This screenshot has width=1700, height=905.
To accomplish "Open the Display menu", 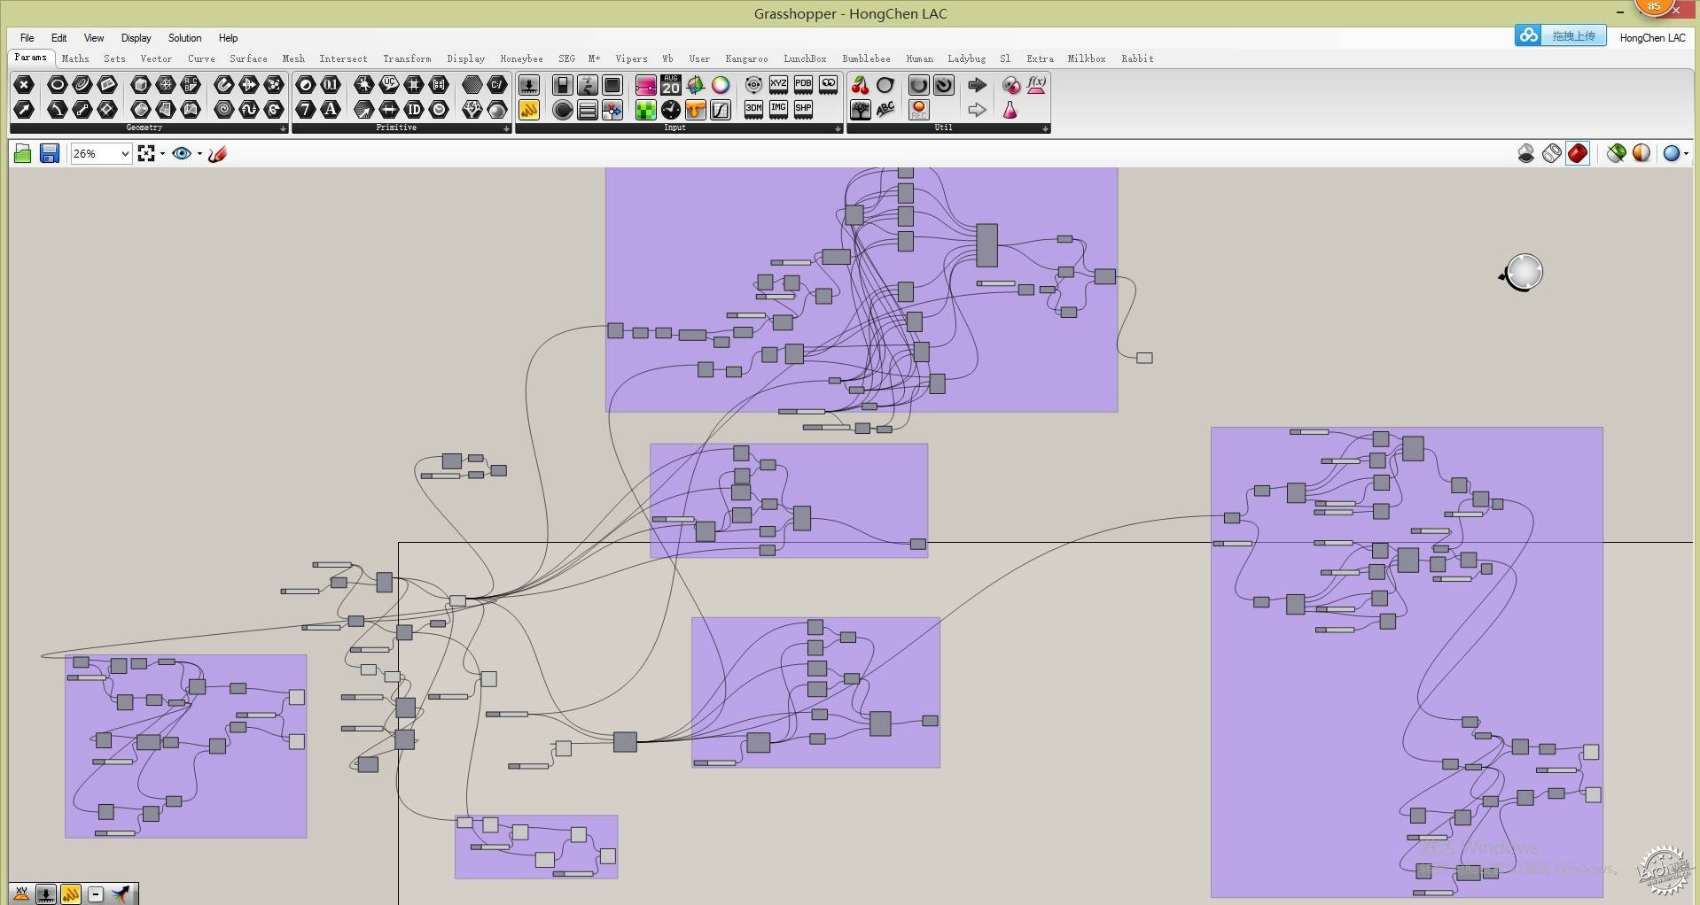I will [x=136, y=38].
